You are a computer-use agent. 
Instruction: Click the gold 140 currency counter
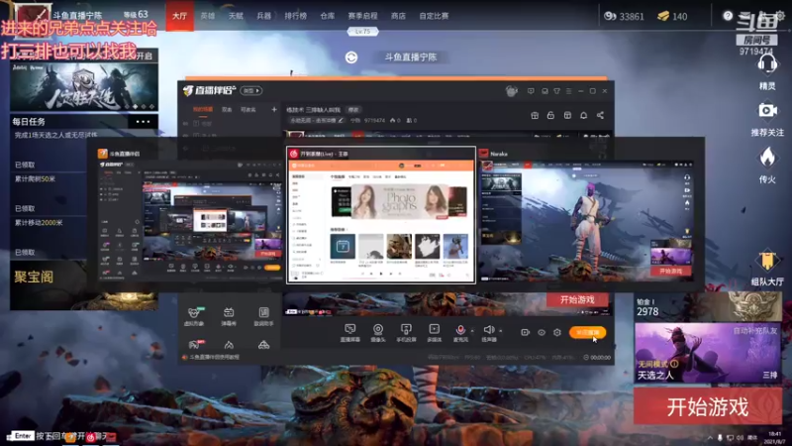[x=672, y=16]
